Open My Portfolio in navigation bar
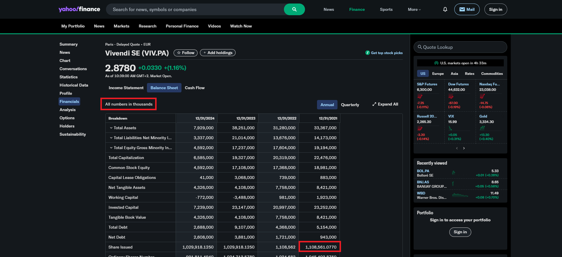The image size is (562, 257). click(x=73, y=26)
